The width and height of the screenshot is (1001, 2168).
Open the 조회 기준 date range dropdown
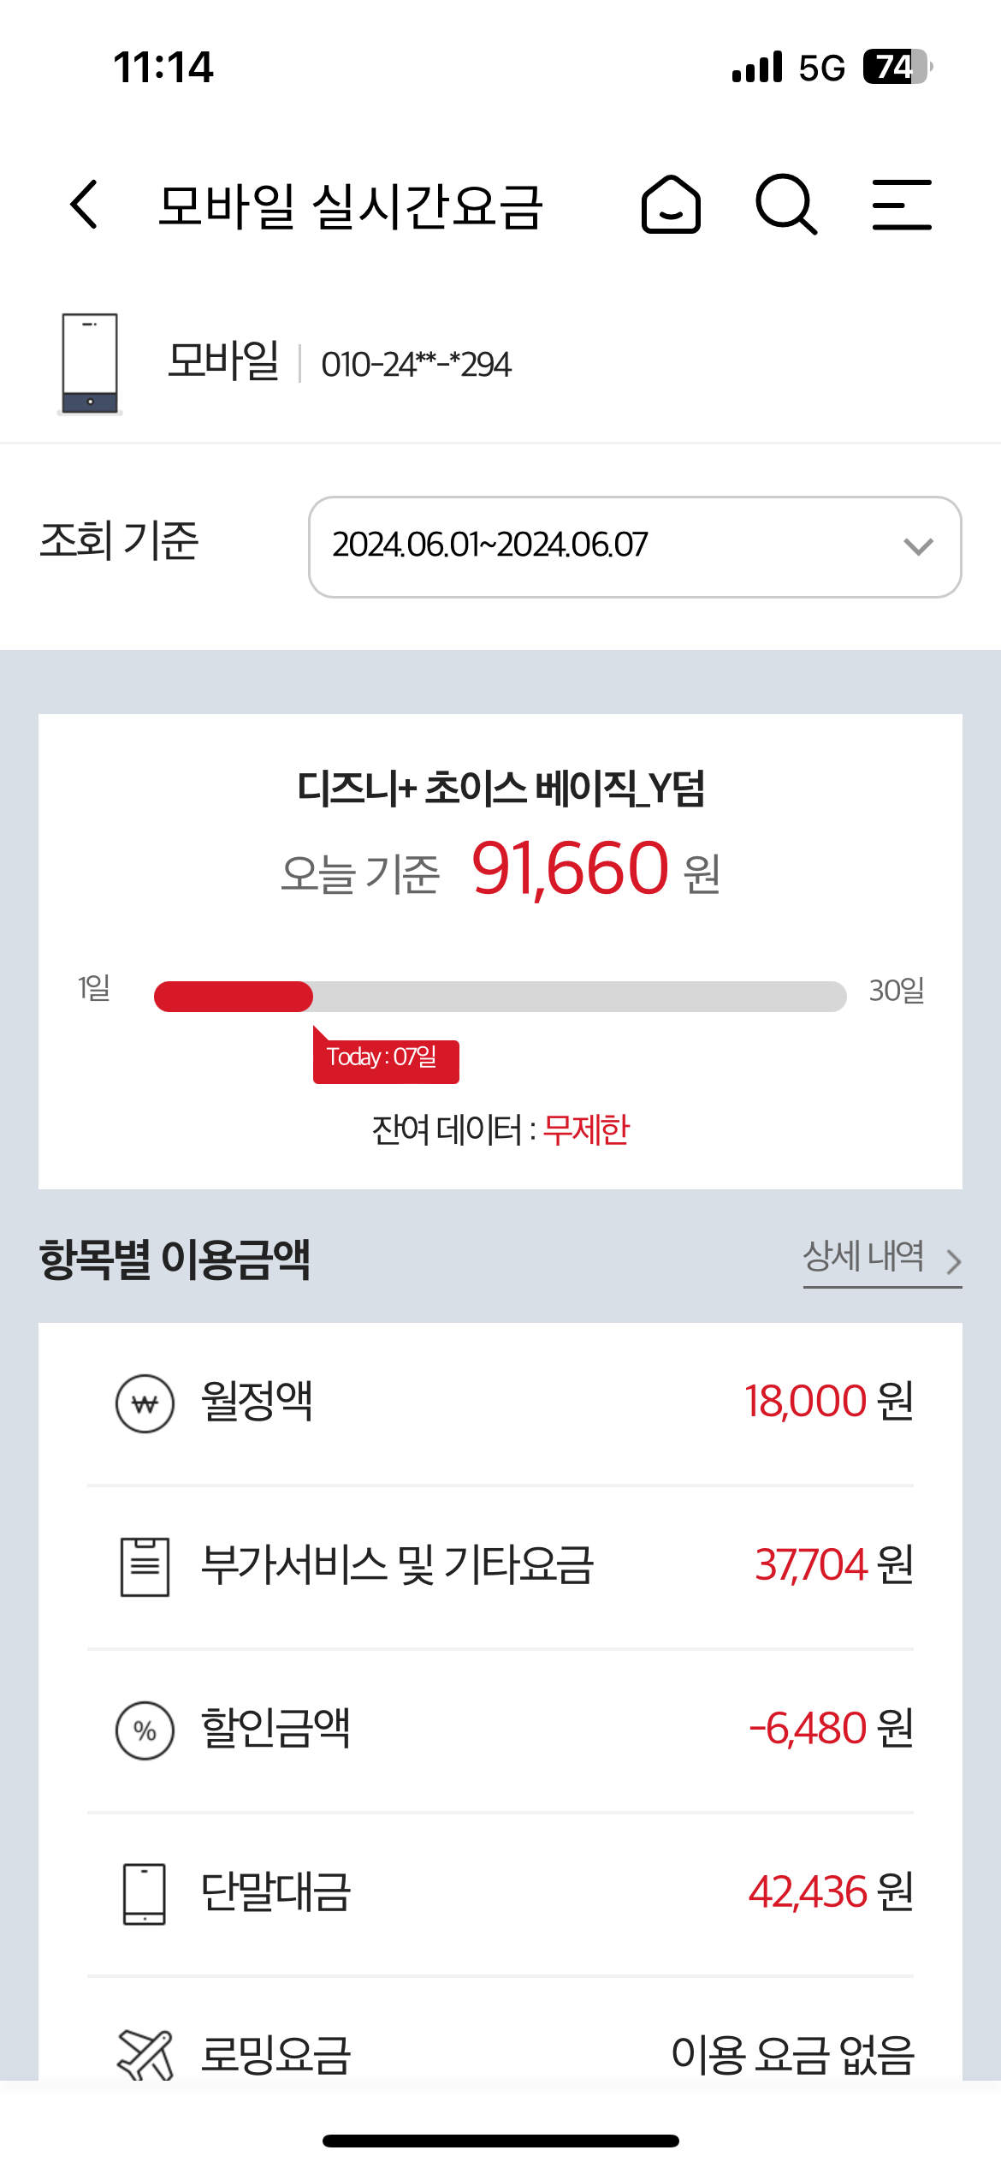599,546
